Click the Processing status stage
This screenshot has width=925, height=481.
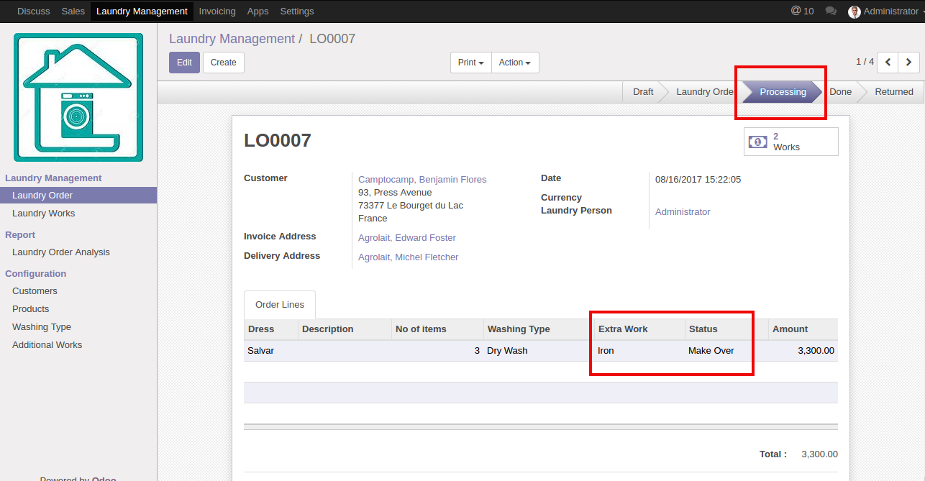783,92
